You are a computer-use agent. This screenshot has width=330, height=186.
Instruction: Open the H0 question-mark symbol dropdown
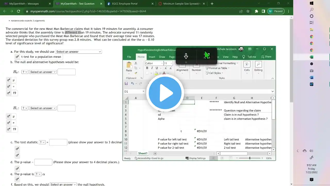[25, 72]
